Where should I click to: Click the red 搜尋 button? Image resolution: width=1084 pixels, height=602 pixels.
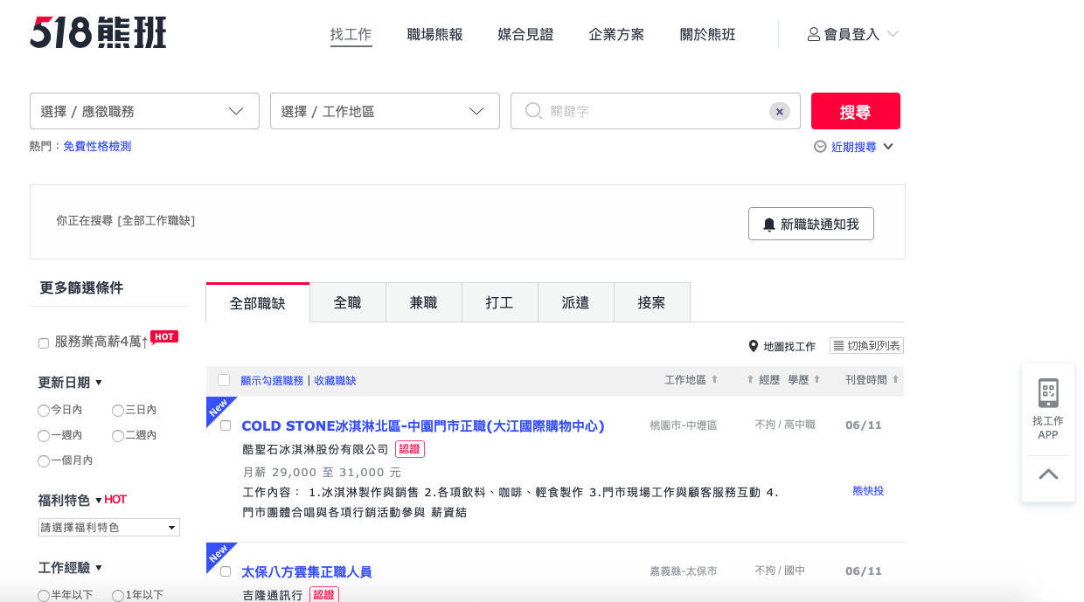856,111
